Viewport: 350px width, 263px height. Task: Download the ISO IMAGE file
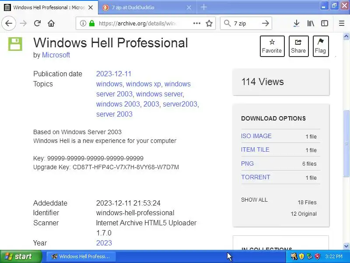point(256,136)
